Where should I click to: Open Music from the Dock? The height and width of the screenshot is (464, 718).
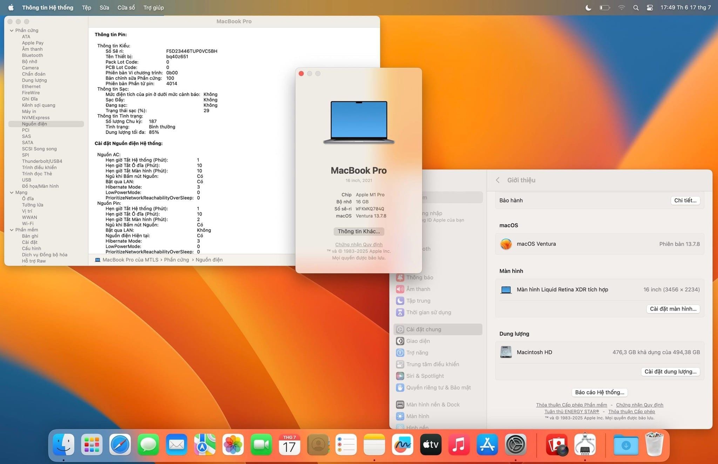(x=459, y=444)
